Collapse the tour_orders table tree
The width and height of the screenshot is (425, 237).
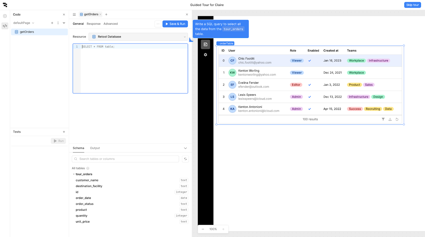pyautogui.click(x=74, y=174)
